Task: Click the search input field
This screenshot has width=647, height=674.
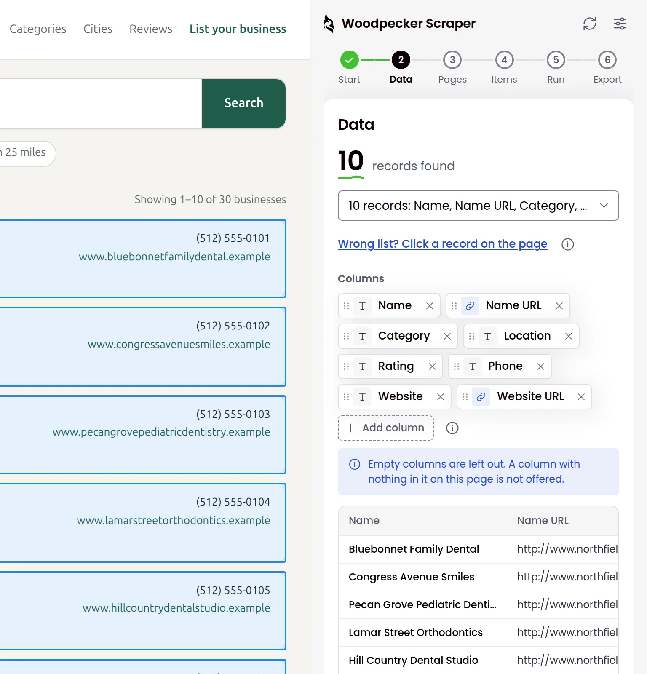Action: click(x=101, y=103)
